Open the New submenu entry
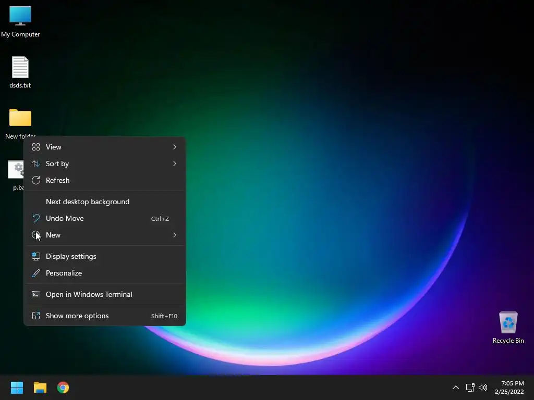Viewport: 534px width, 400px height. pos(104,235)
